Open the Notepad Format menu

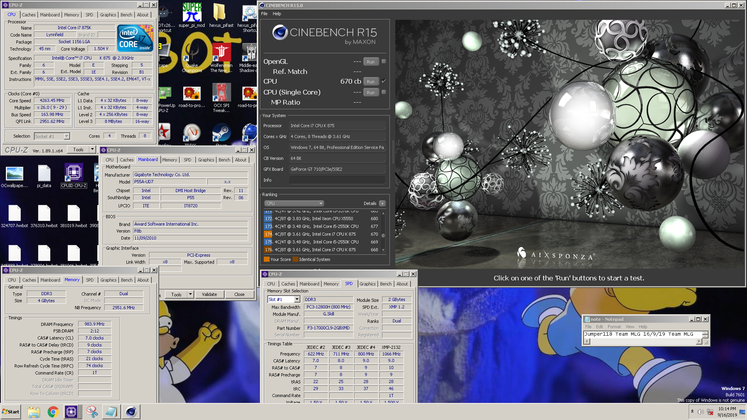[x=614, y=327]
